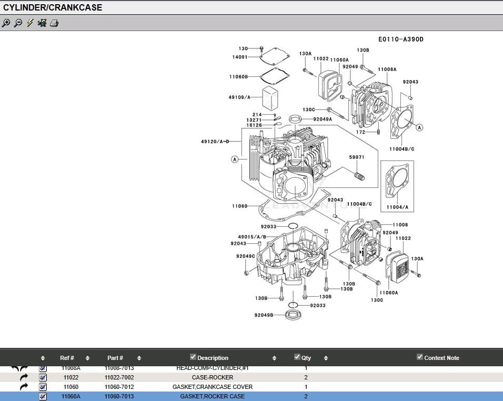Click the curved arrow icon for part 11022
The image size is (503, 401).
(x=24, y=377)
